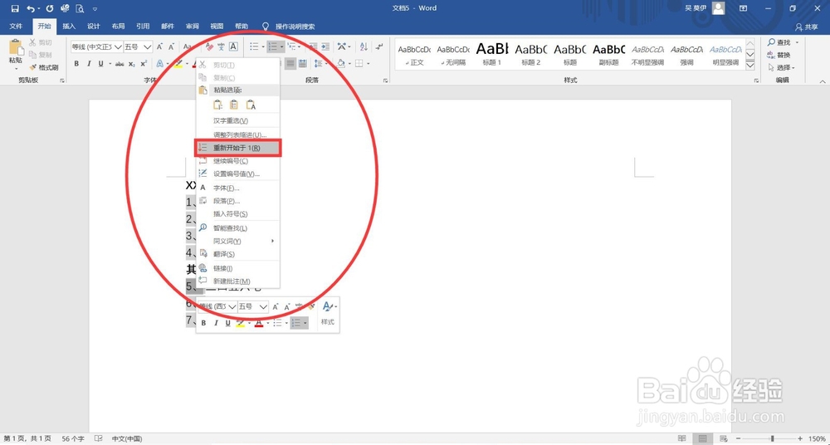
Task: Apply subscript formatting in the ribbon
Action: tap(132, 64)
